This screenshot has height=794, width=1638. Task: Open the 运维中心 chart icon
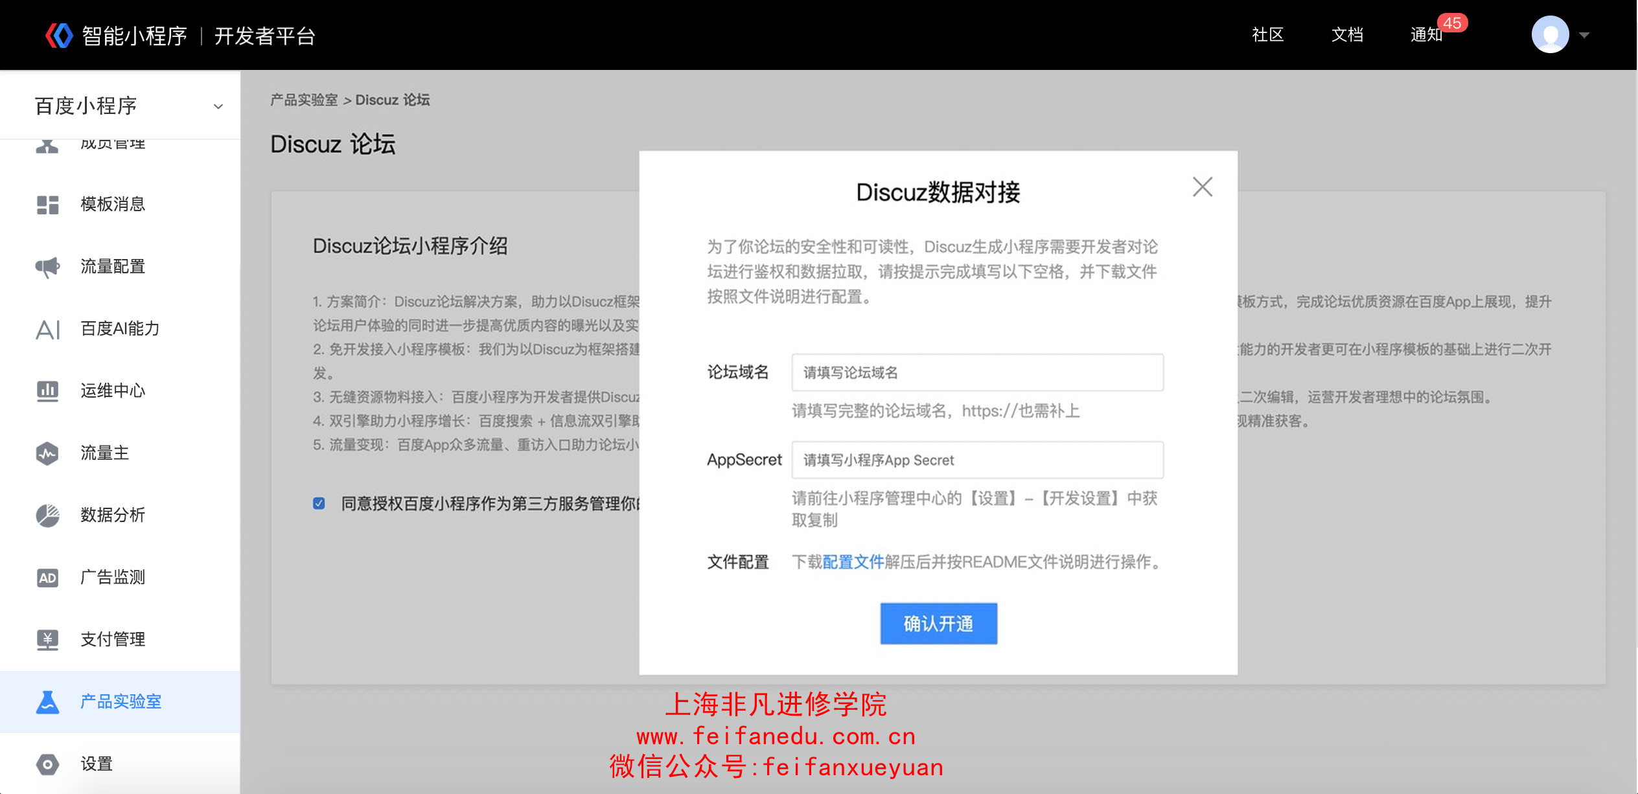[47, 391]
